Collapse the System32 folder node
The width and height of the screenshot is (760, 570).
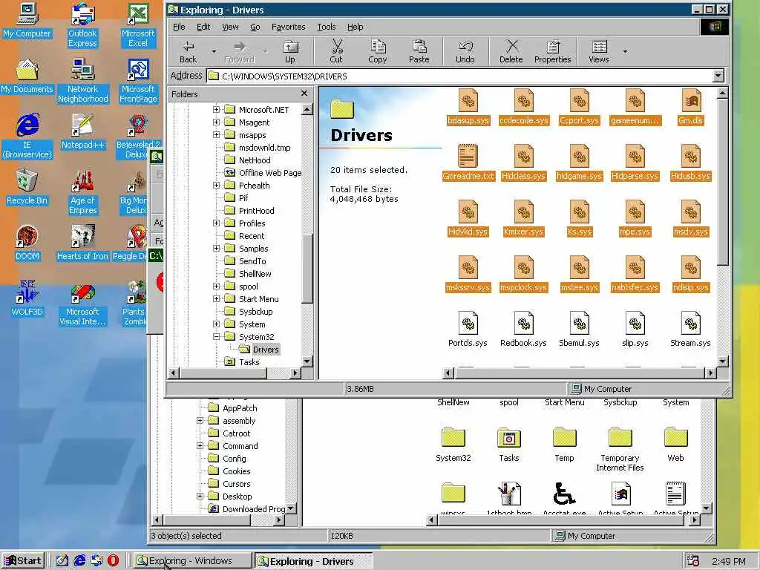(x=216, y=336)
